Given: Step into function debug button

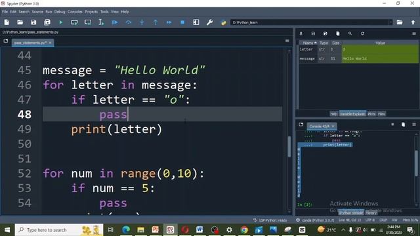Looking at the screenshot, I should pyautogui.click(x=142, y=22).
